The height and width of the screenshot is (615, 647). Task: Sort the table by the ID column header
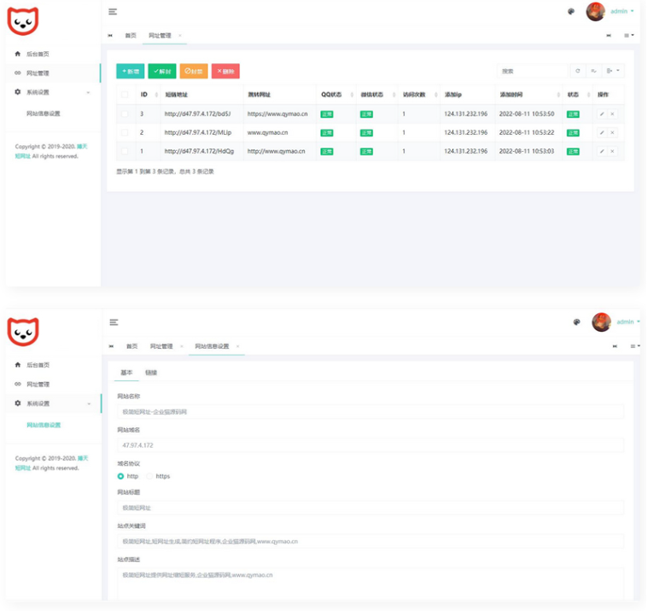(144, 95)
